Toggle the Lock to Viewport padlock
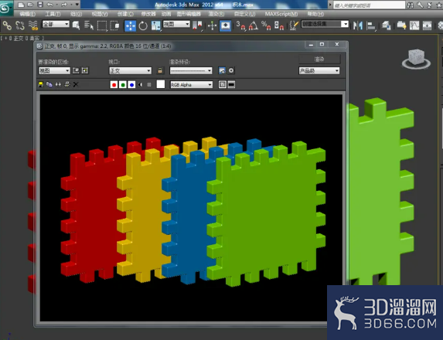This screenshot has height=340, width=443. 160,70
